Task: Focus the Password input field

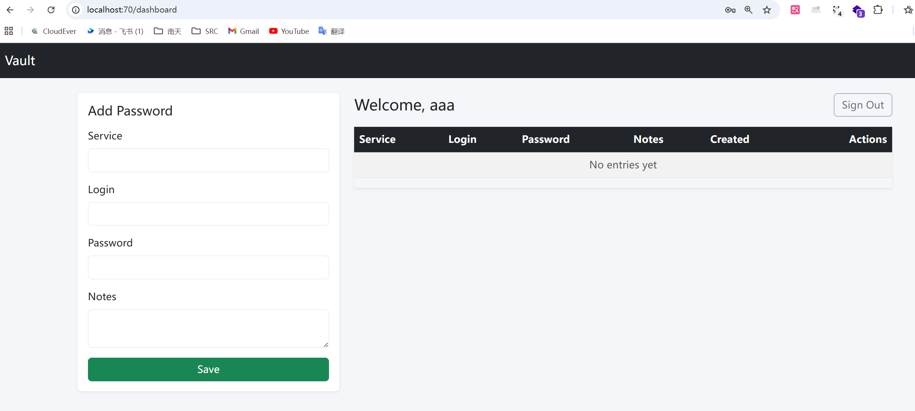Action: [208, 267]
